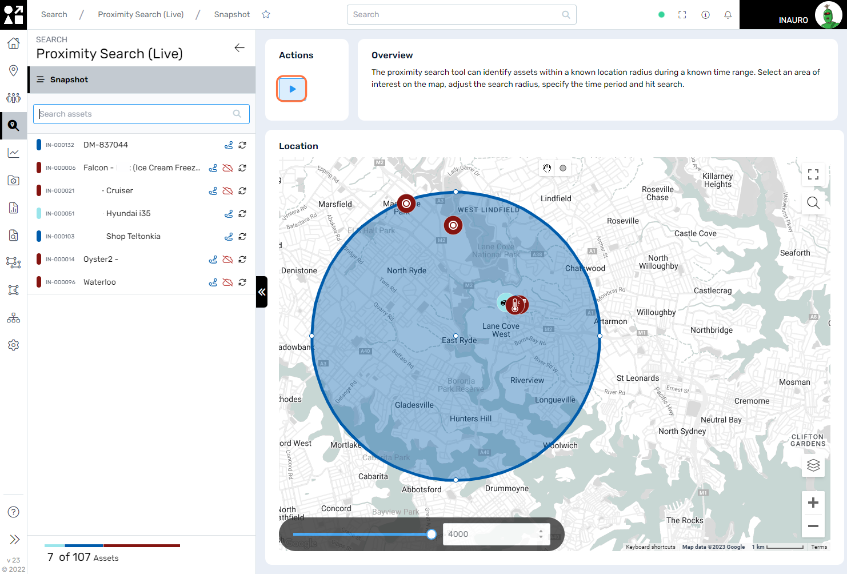Open map Terms link

819,547
